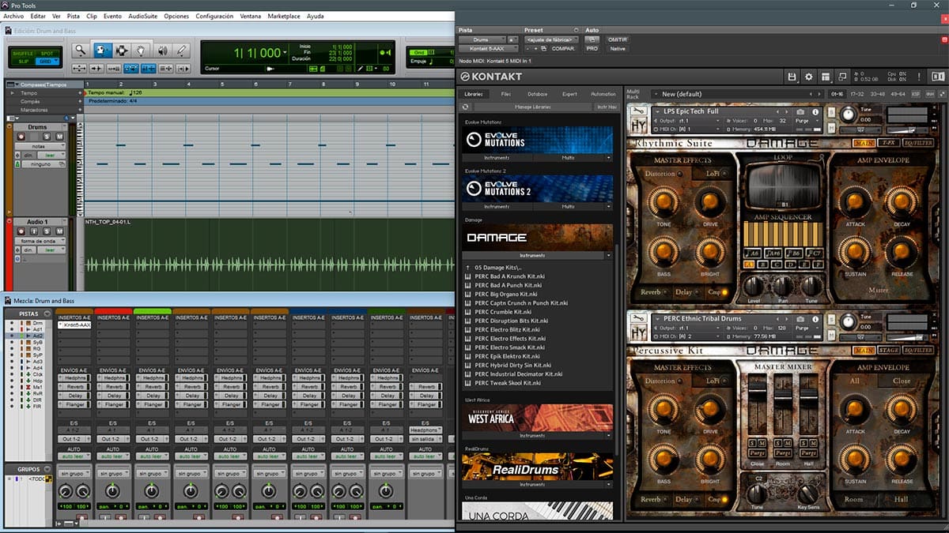Click Kntkt5-AAX insert on mixer
949x533 pixels.
click(75, 325)
